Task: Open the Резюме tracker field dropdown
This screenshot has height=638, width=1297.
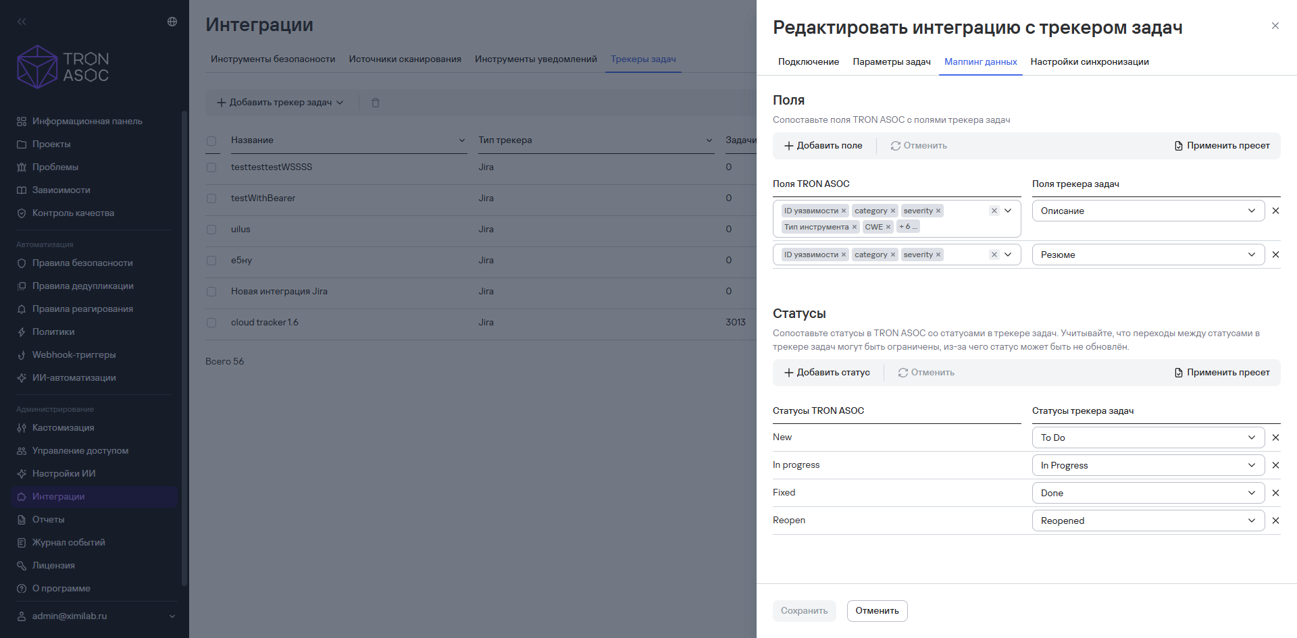Action: (1148, 255)
